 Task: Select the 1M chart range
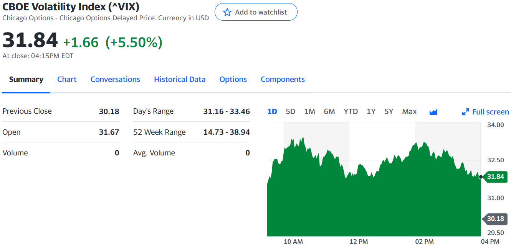[x=309, y=111]
